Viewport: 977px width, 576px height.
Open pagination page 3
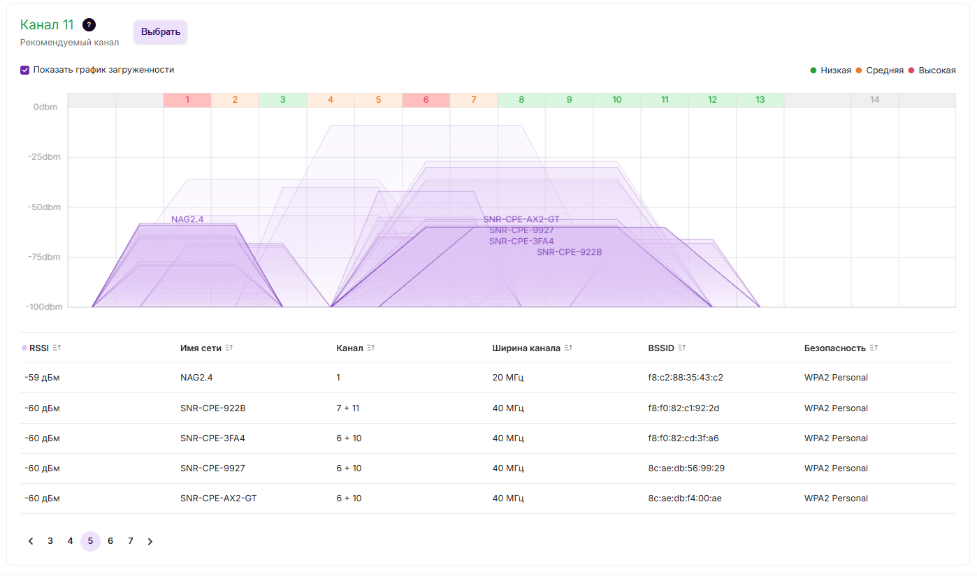point(50,541)
